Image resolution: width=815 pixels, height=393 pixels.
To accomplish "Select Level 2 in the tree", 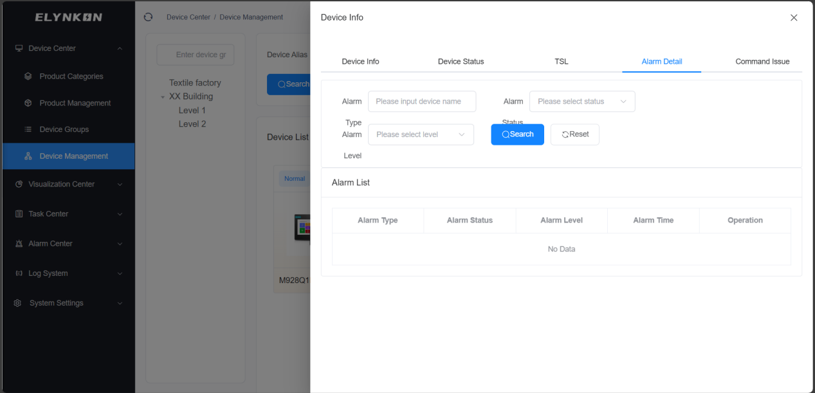I will tap(192, 124).
